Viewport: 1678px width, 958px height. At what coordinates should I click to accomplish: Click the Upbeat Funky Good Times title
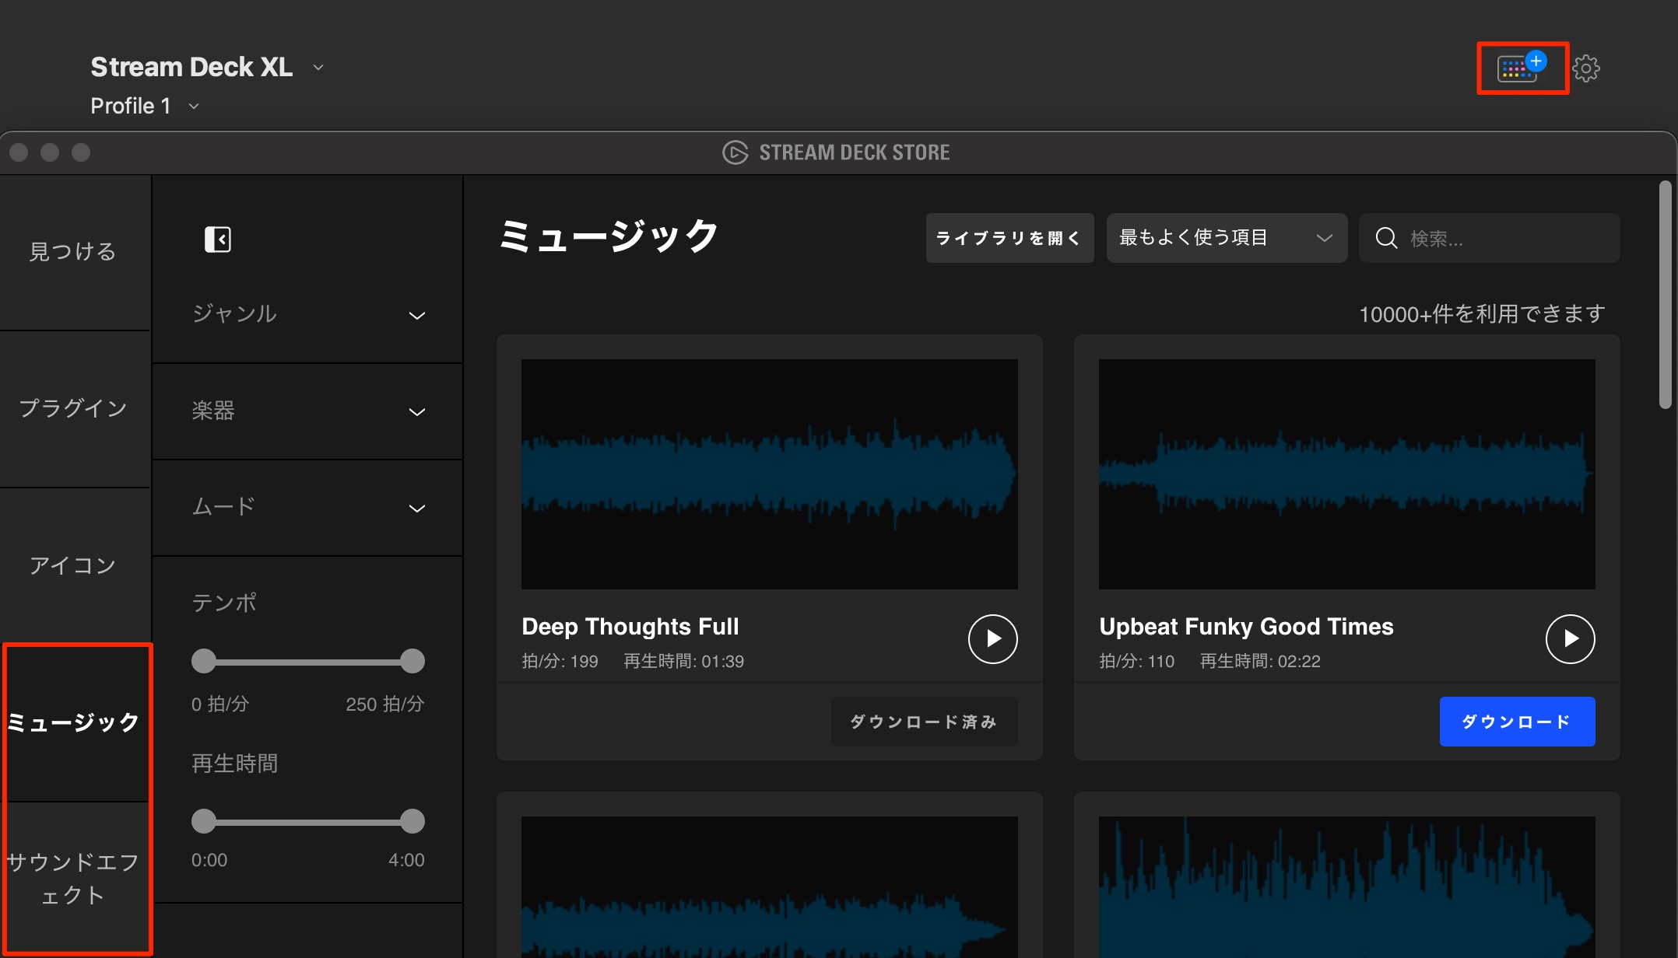coord(1246,627)
